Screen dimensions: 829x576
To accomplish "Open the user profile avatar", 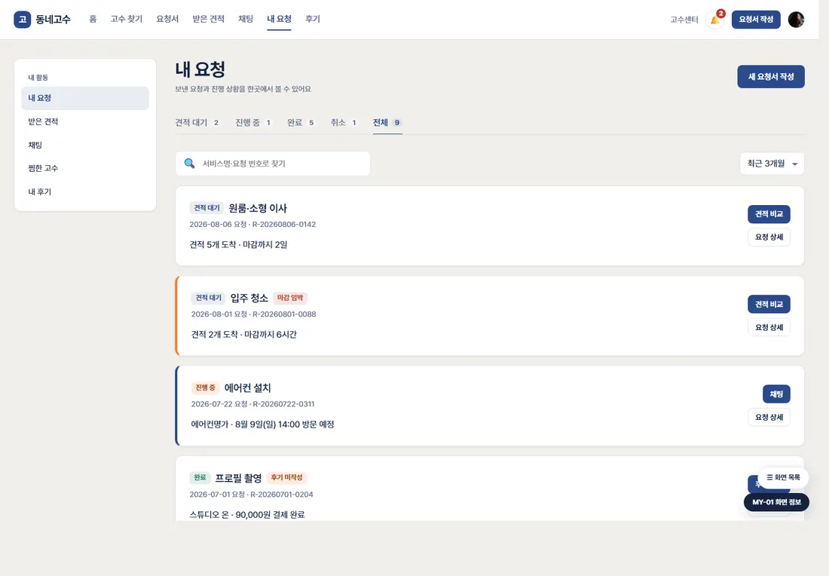I will (796, 20).
